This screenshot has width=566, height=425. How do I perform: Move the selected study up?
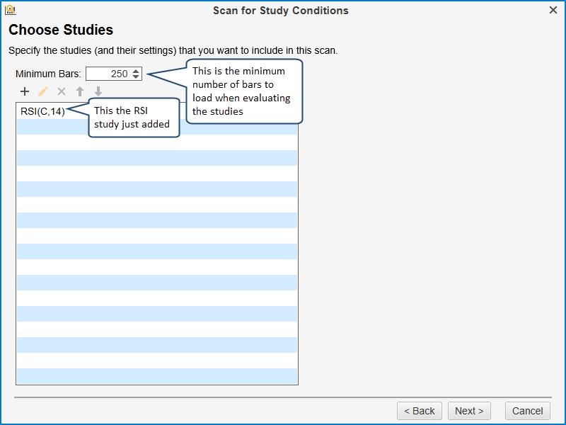pyautogui.click(x=80, y=91)
